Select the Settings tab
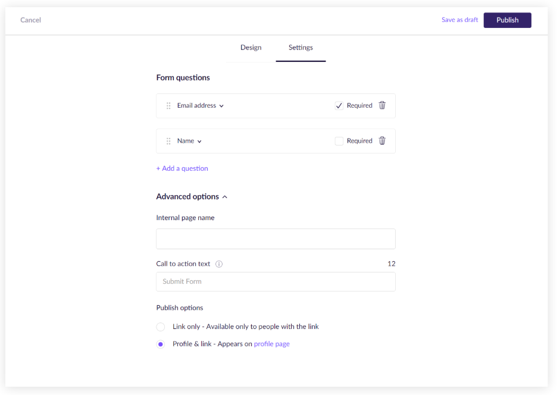Image resolution: width=557 pixels, height=395 pixels. click(301, 48)
